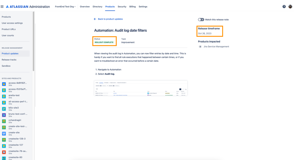Click the createsite-126-3 site icon
Image resolution: width=294 pixels, height=160 pixels.
(x=4, y=140)
